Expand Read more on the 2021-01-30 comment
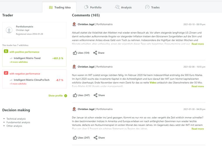 tap(198, 129)
